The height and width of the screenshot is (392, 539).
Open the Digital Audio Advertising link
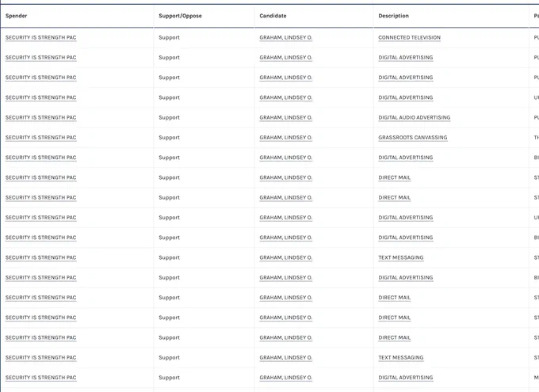[415, 117]
